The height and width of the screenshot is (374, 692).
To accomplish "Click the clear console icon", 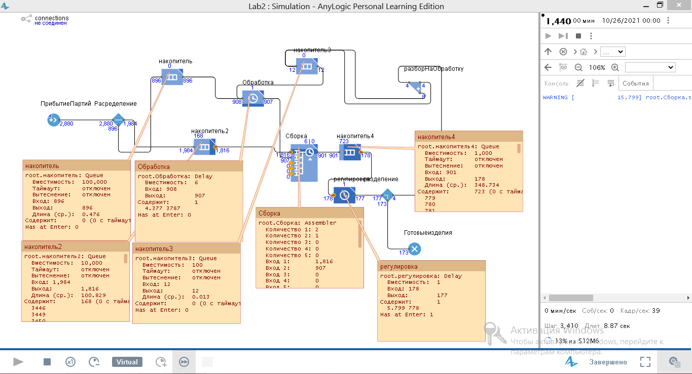I will (x=580, y=84).
